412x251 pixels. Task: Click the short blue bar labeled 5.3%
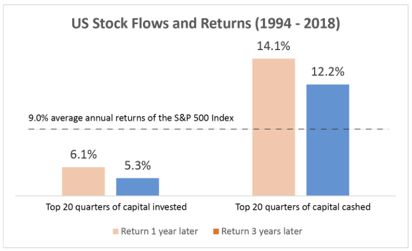pyautogui.click(x=137, y=186)
